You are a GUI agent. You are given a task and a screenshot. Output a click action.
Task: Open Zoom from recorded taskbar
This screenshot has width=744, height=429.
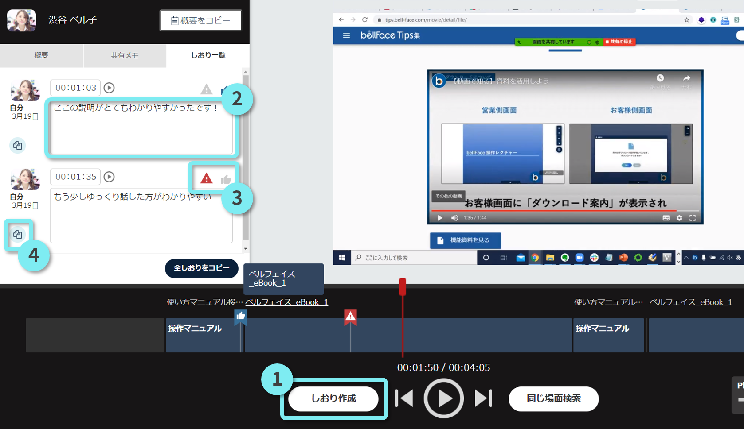[x=580, y=258]
